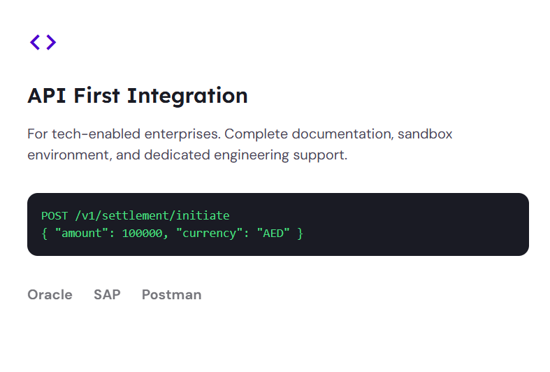Click the left angle bracket of the icon
This screenshot has width=550, height=372.
(x=35, y=42)
